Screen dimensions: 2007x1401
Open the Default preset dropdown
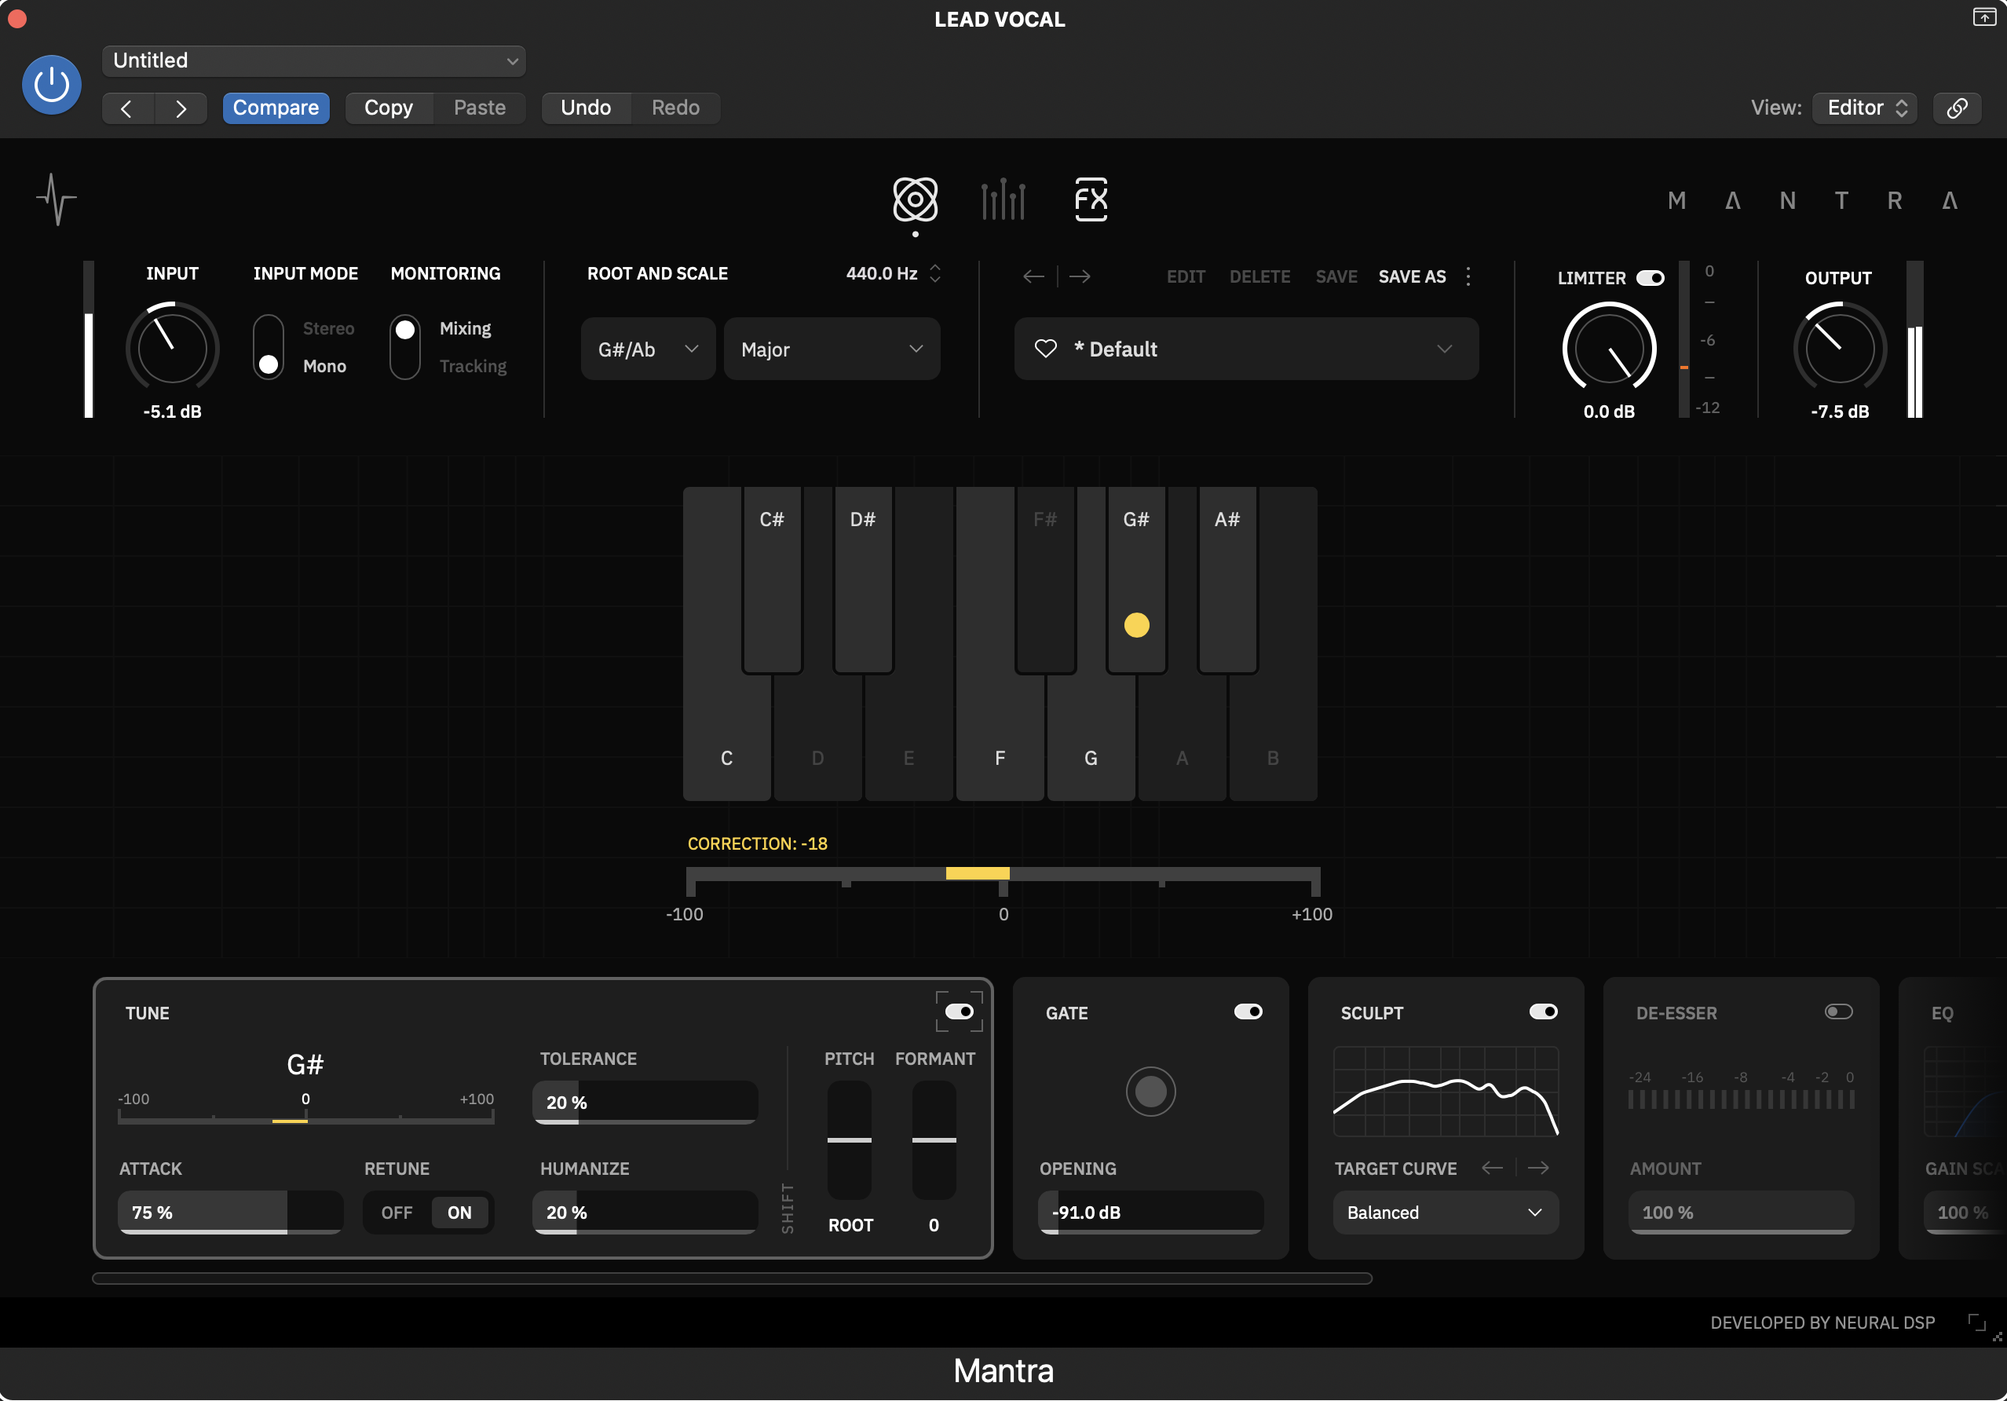coord(1245,349)
